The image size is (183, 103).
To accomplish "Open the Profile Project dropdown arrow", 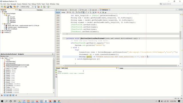I will click(50, 7).
